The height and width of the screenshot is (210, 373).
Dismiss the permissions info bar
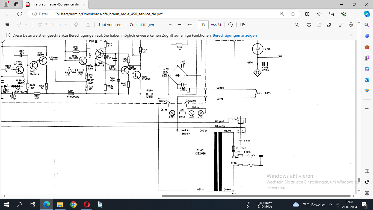(351, 35)
